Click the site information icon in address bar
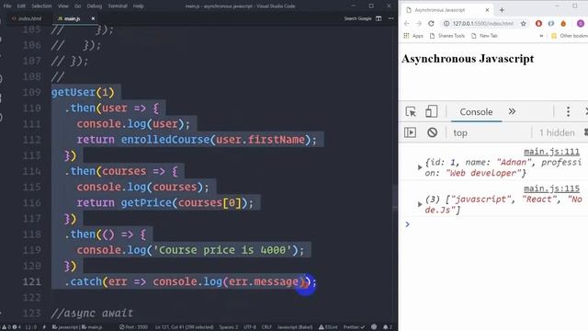The height and width of the screenshot is (331, 588). point(447,23)
